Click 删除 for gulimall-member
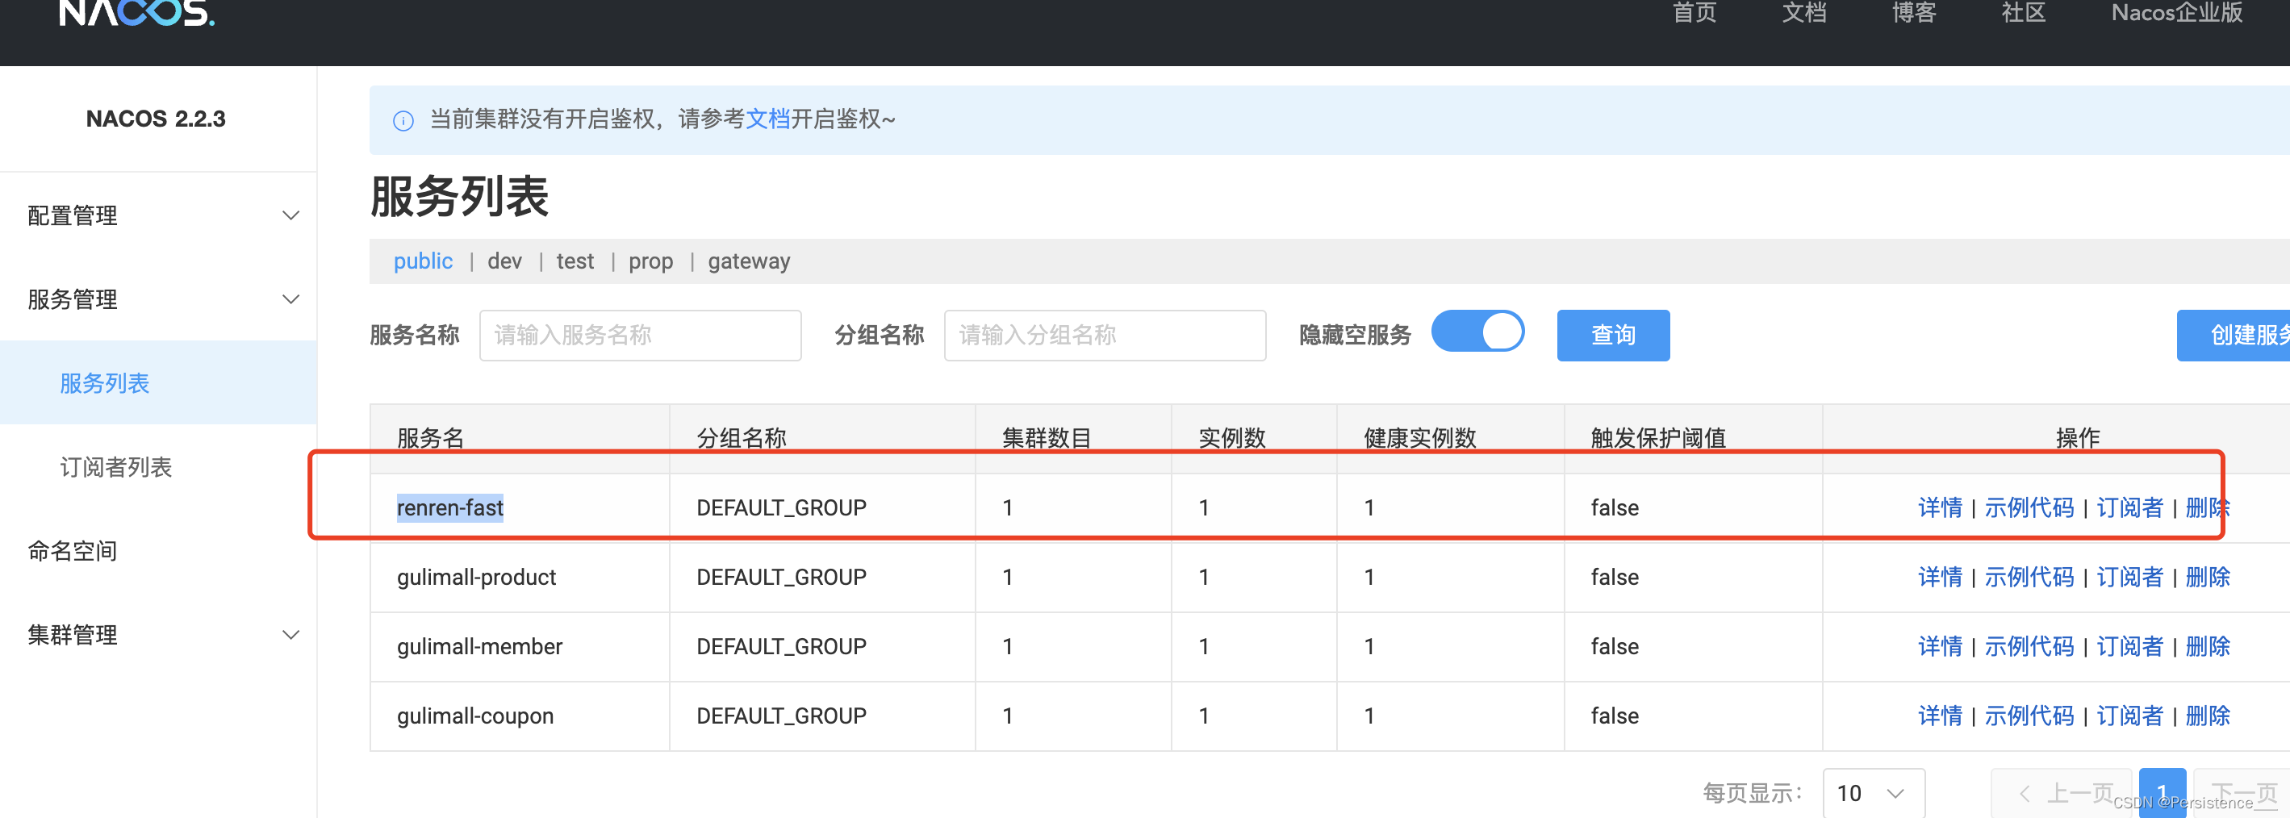The height and width of the screenshot is (818, 2290). [2208, 646]
